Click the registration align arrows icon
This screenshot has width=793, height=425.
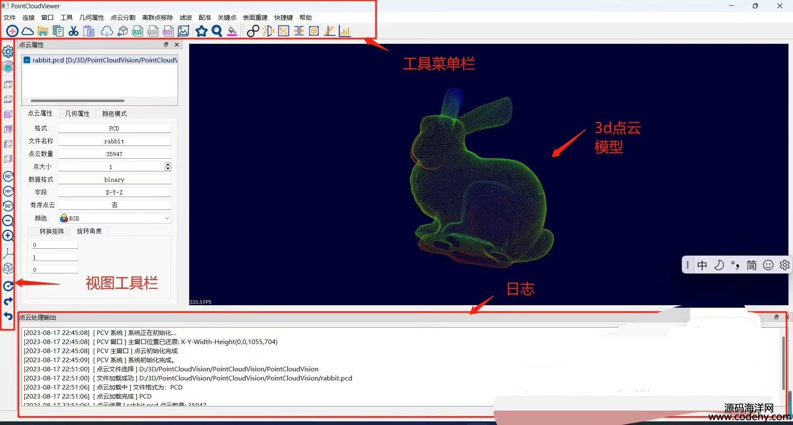[x=299, y=31]
